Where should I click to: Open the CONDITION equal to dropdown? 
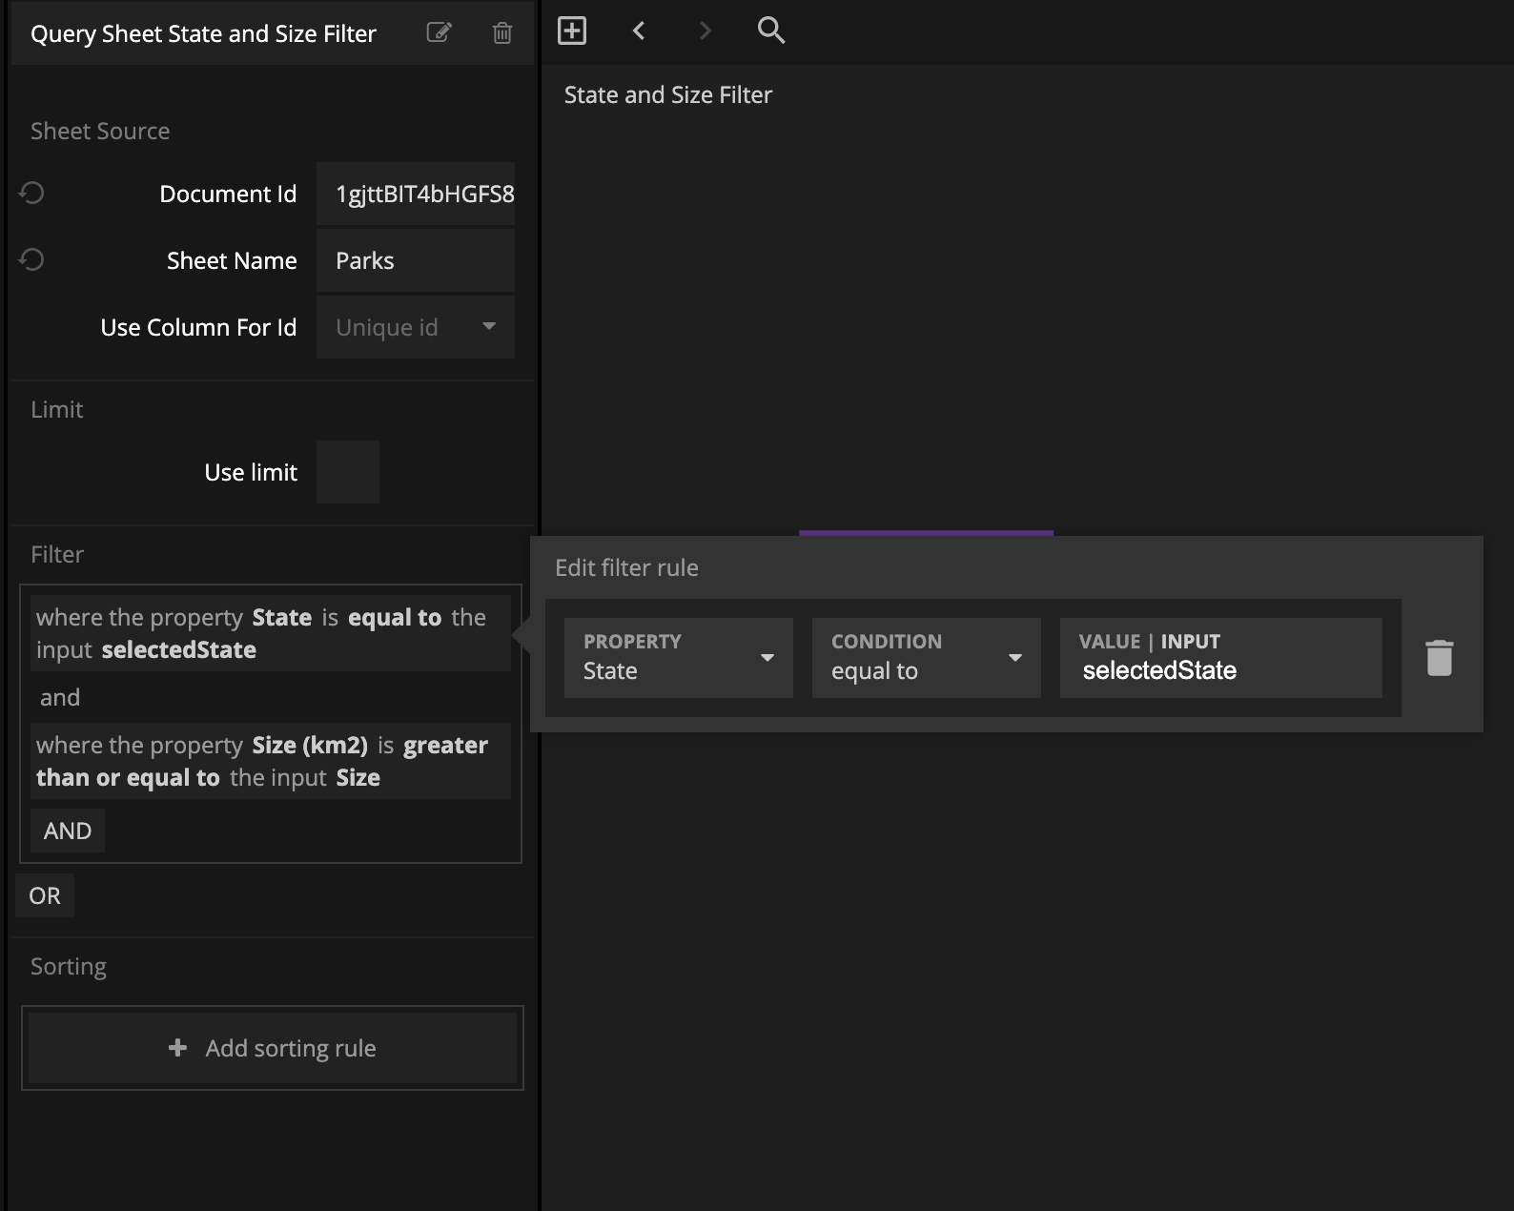coord(927,658)
